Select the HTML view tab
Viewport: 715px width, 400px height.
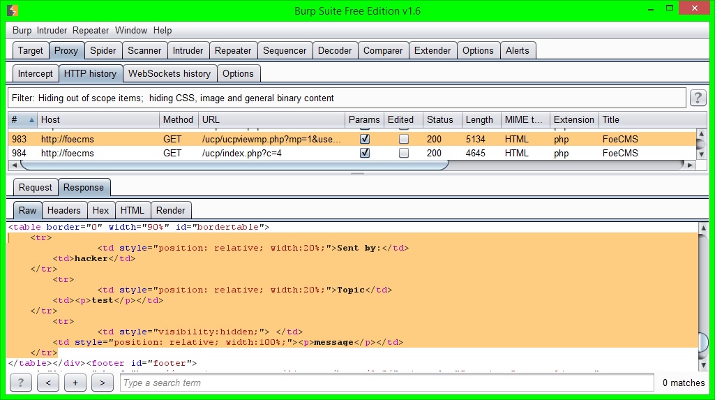tap(133, 210)
